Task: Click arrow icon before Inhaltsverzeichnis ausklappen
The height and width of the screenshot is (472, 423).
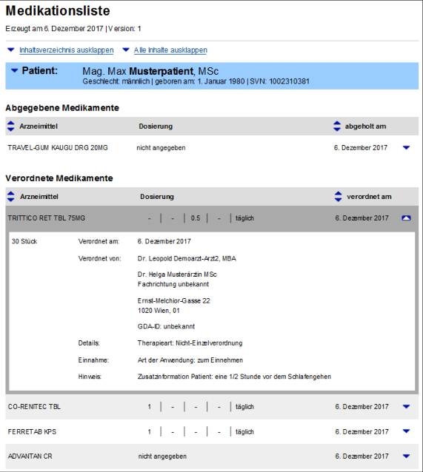Action: click(x=11, y=50)
